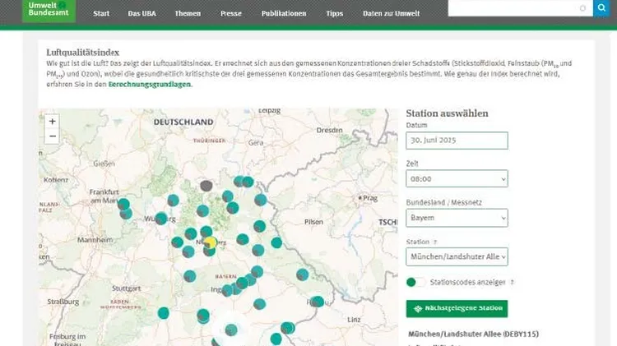Open the Start menu item
Image resolution: width=617 pixels, height=346 pixels.
(x=101, y=13)
